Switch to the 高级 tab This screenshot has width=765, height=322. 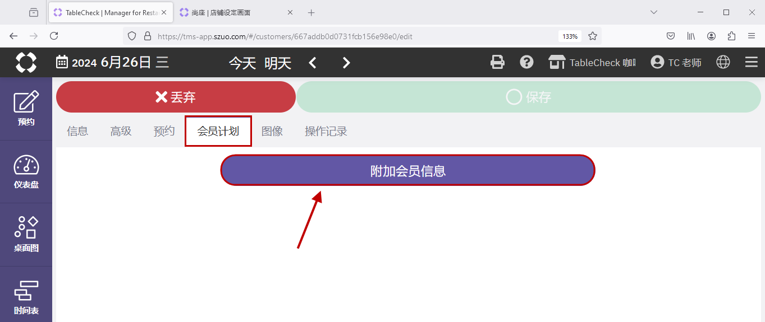(121, 131)
